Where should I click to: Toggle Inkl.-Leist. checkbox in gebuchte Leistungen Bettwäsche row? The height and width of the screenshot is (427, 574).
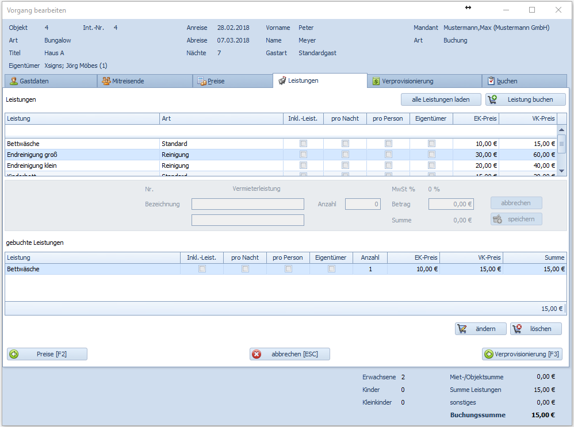[x=202, y=268]
